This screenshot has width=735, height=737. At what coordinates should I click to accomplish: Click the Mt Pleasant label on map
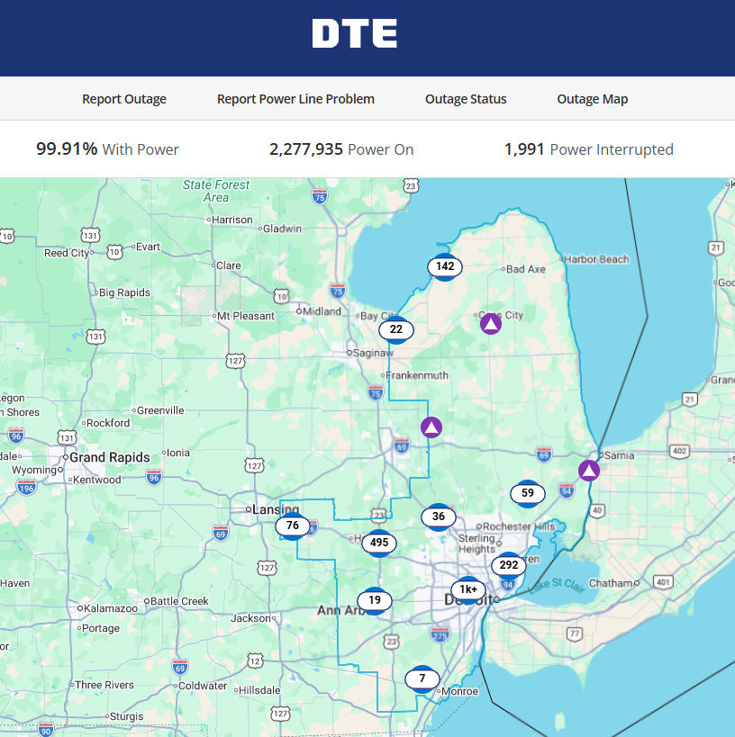tap(246, 316)
